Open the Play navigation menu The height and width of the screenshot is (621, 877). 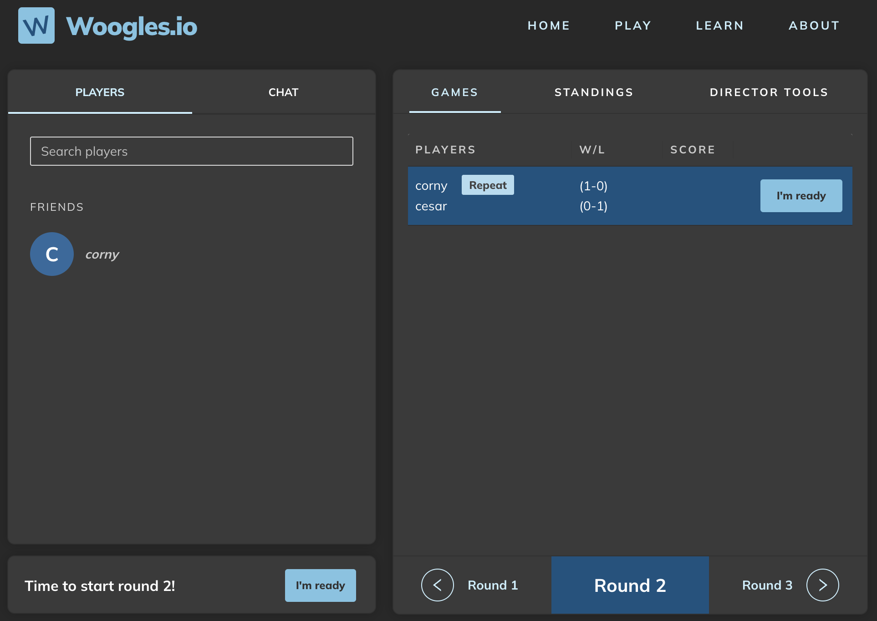point(633,25)
